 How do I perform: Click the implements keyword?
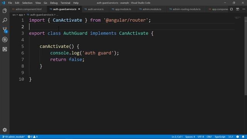[103, 33]
